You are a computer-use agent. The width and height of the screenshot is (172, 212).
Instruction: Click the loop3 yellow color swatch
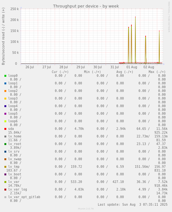[x=5, y=99]
